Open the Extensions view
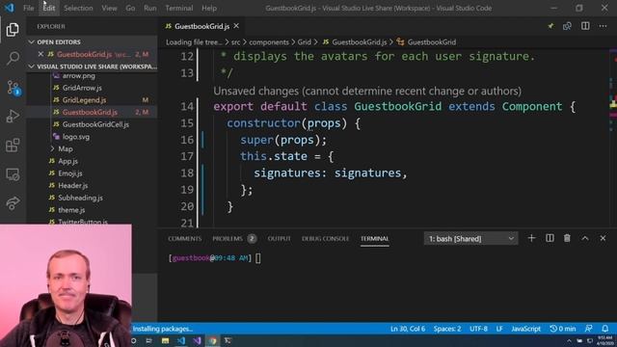 (13, 146)
